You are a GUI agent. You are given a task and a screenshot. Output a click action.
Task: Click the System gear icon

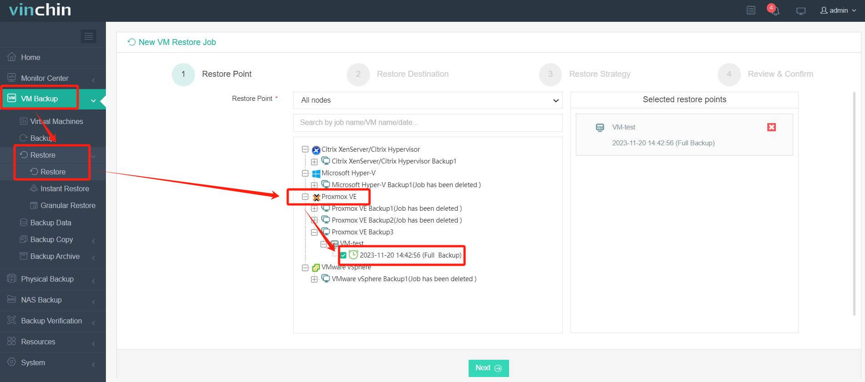coord(12,362)
